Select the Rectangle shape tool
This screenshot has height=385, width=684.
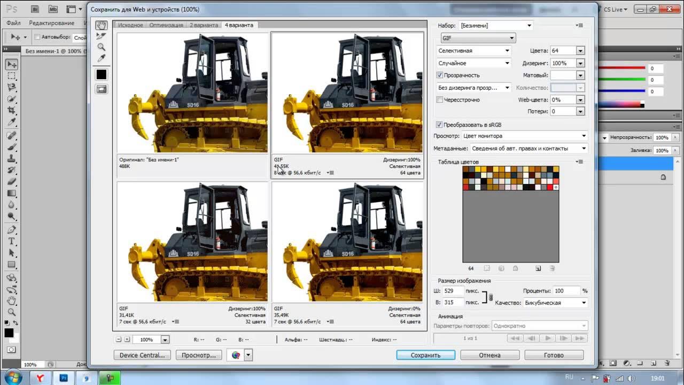tap(12, 265)
